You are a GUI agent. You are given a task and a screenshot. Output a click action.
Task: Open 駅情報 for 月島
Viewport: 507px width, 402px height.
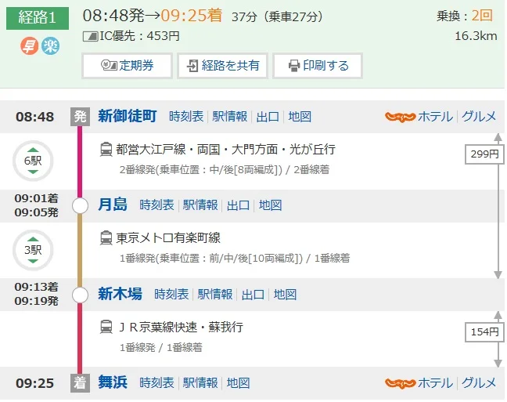coord(200,205)
